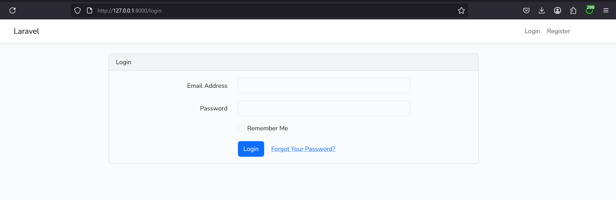Open the Firefox account menu

point(557,11)
